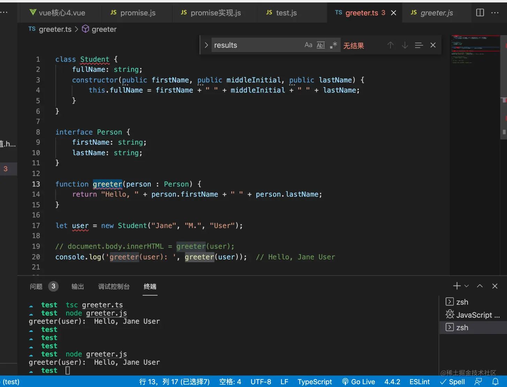Select language mode TypeScript
Screen dimensions: 507x387
tap(315, 382)
